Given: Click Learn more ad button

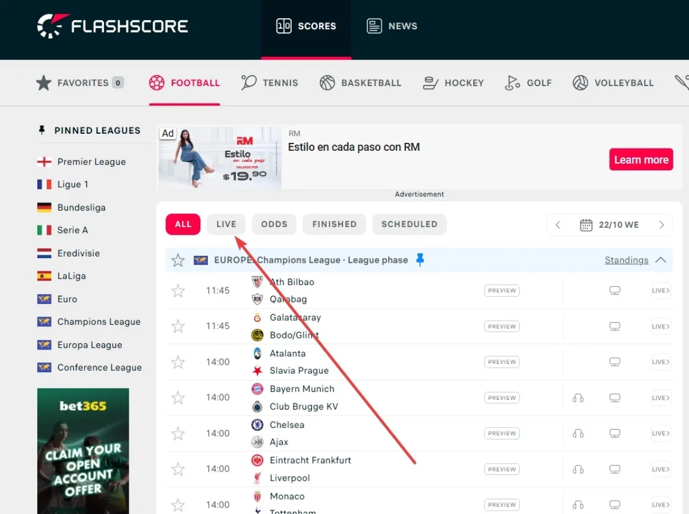Looking at the screenshot, I should coord(641,159).
